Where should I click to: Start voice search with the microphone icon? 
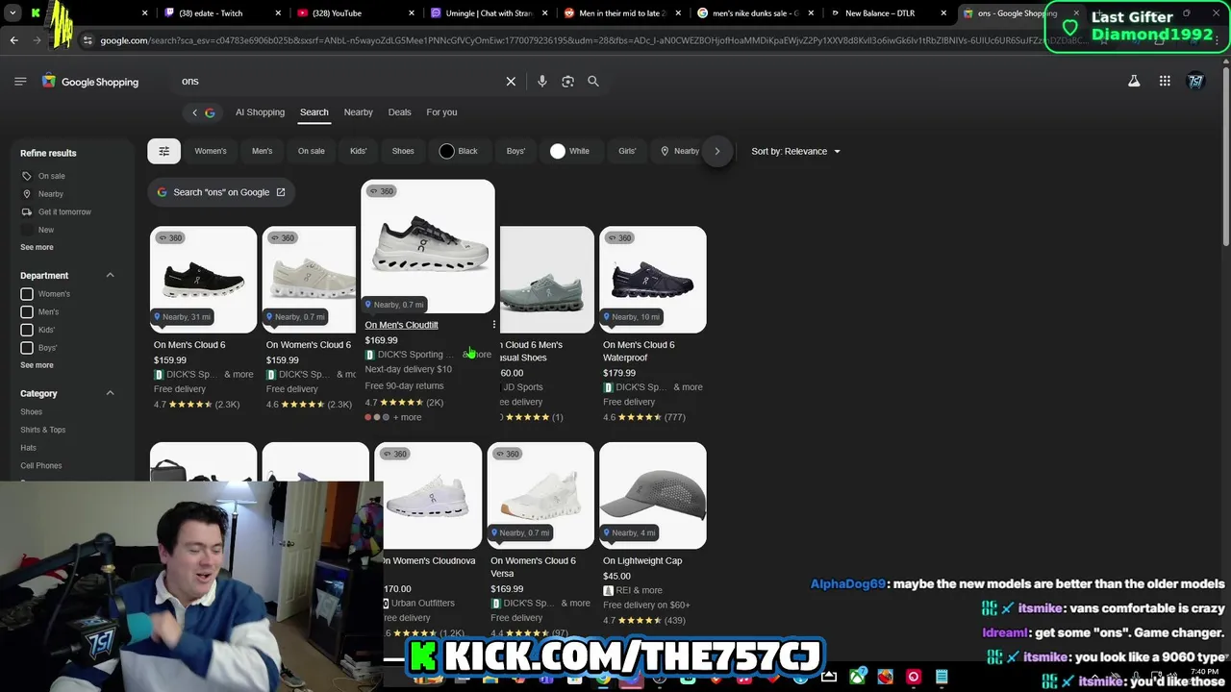542,82
